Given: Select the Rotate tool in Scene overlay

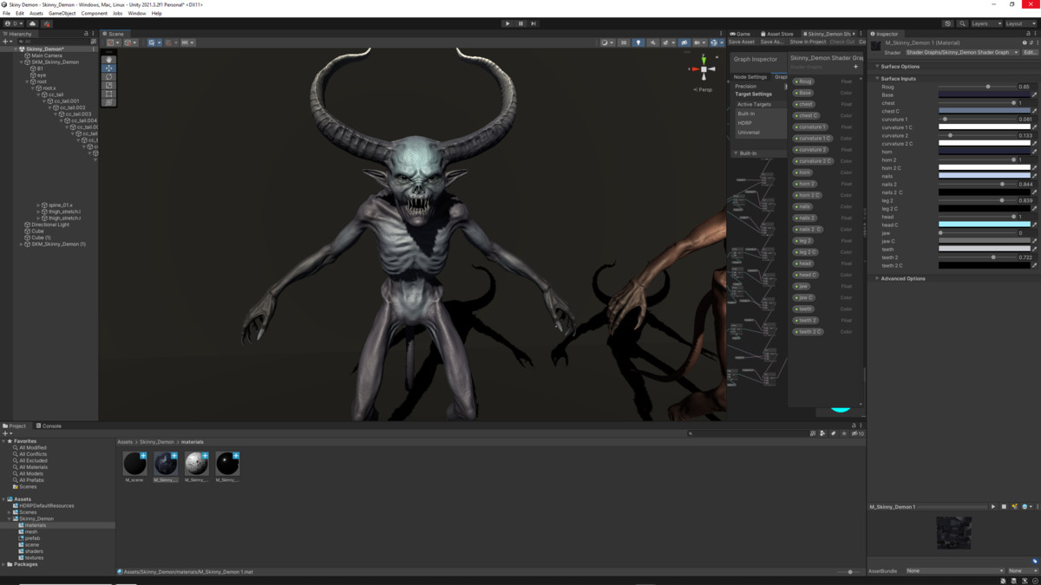Looking at the screenshot, I should tap(109, 77).
